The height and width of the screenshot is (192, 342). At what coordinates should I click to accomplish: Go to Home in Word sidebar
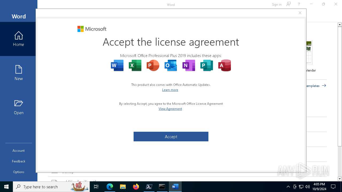click(18, 39)
